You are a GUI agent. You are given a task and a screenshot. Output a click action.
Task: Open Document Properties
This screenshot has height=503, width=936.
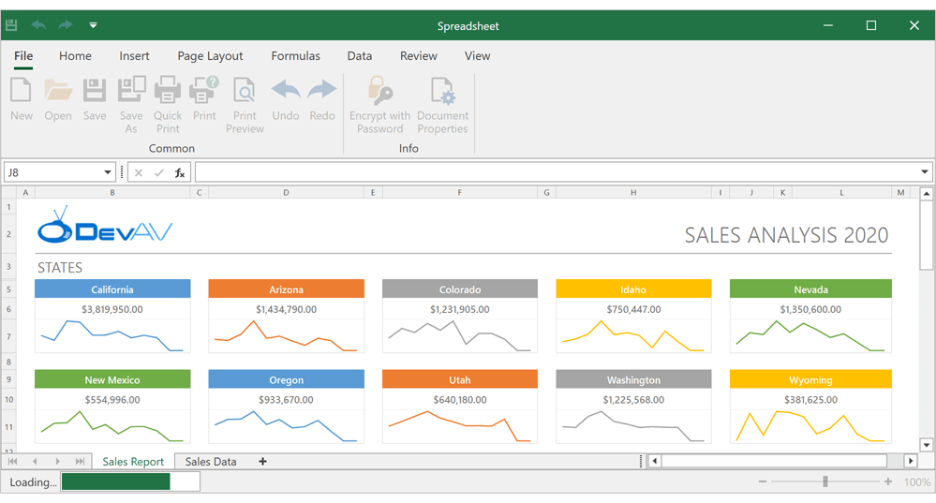tap(442, 99)
